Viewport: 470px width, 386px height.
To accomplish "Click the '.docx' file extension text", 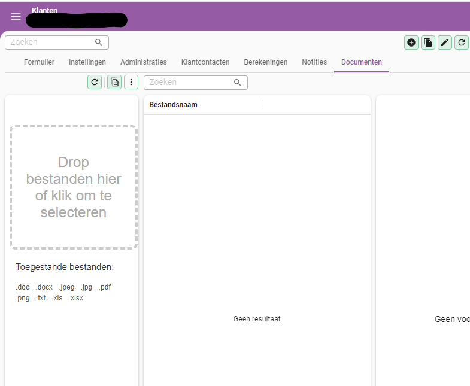I will click(44, 287).
